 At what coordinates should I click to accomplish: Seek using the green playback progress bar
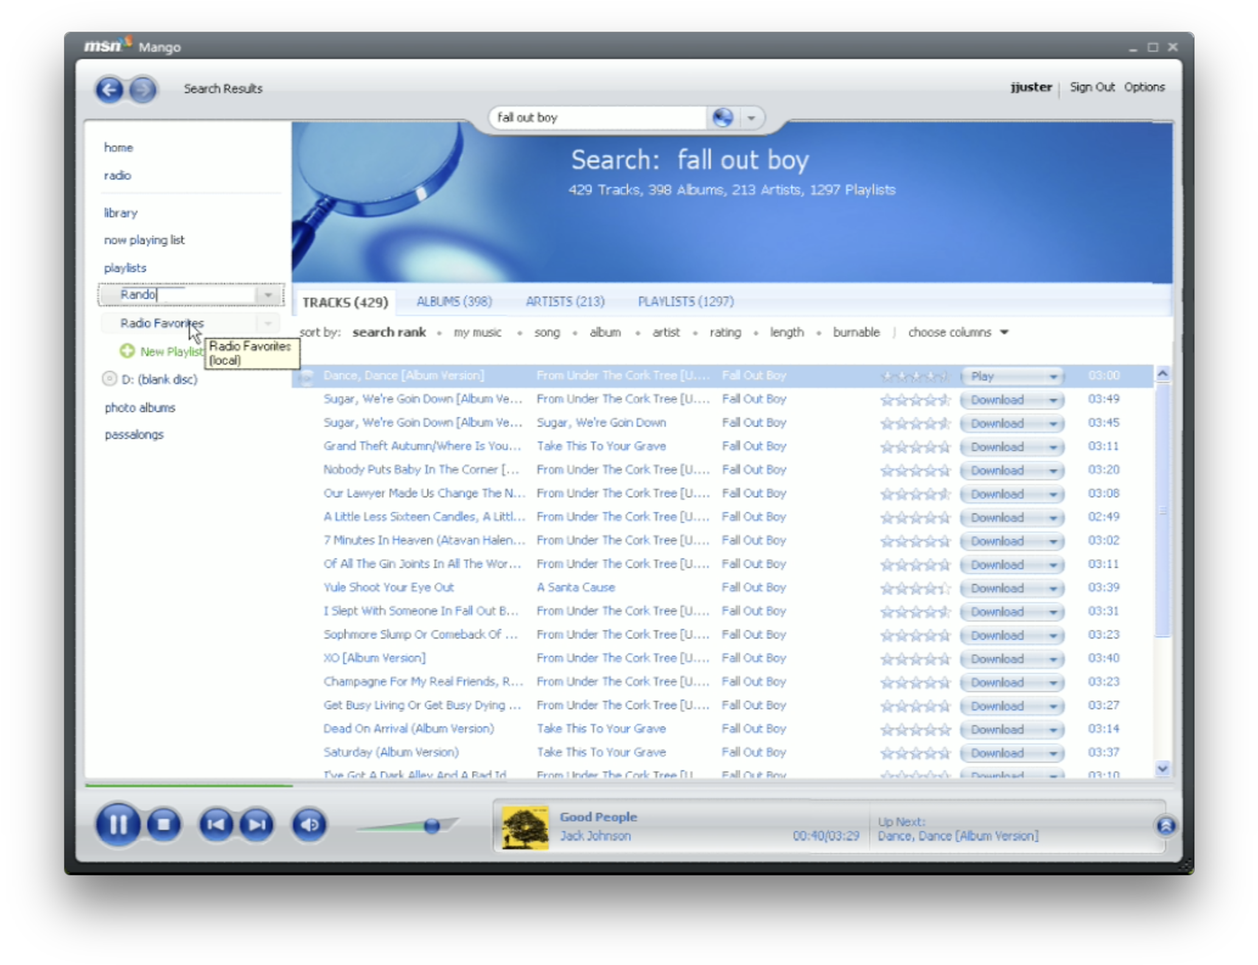[x=189, y=785]
